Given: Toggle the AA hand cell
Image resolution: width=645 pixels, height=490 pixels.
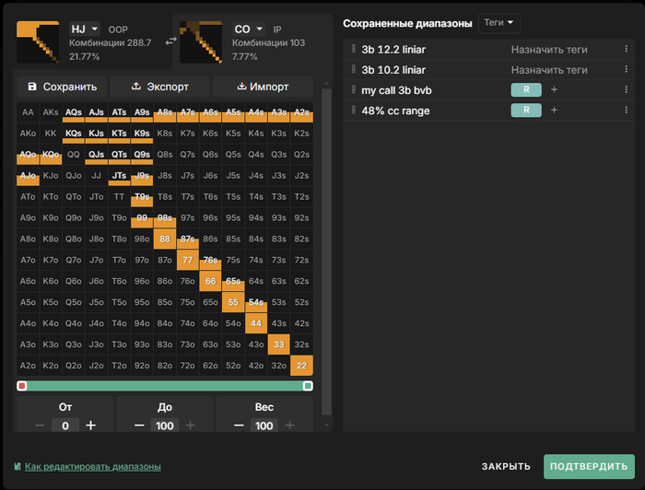Looking at the screenshot, I should click(x=28, y=112).
